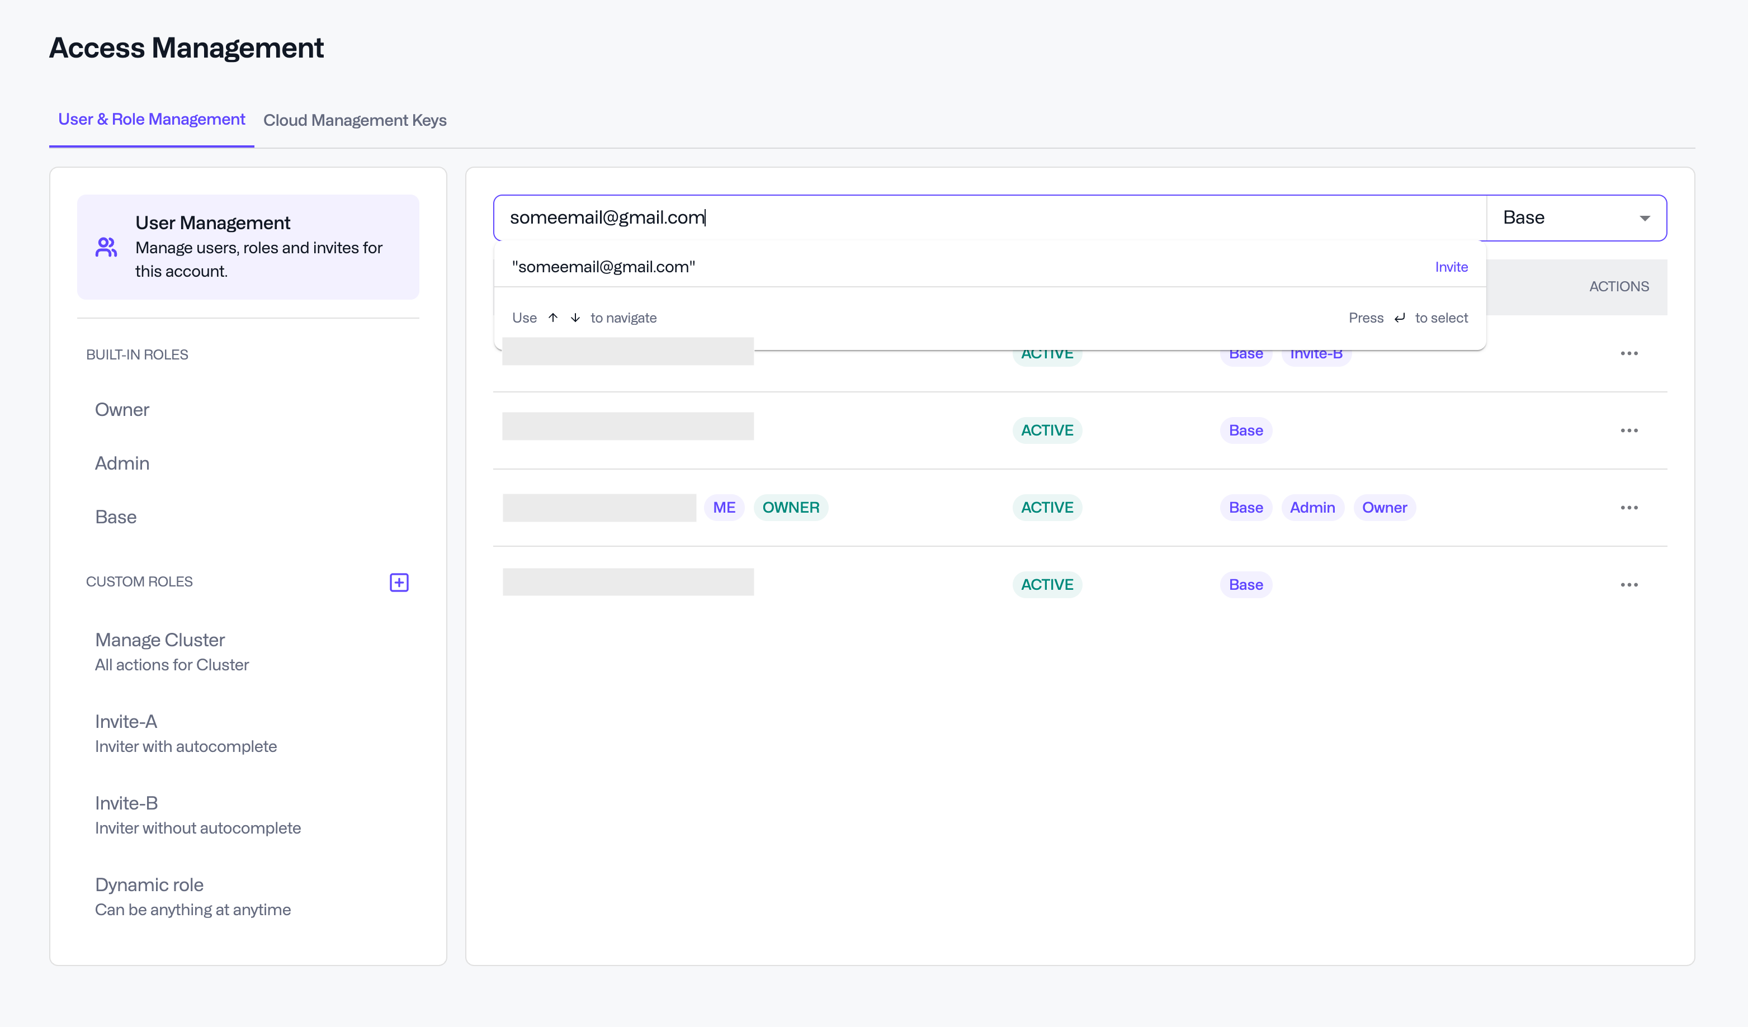Click the add custom role plus icon

(399, 582)
